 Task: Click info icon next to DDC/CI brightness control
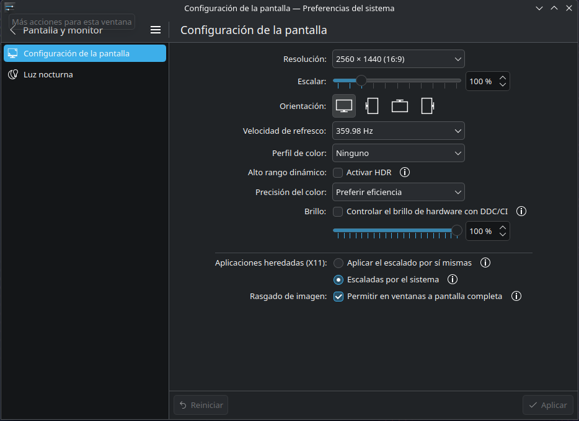[x=521, y=211]
